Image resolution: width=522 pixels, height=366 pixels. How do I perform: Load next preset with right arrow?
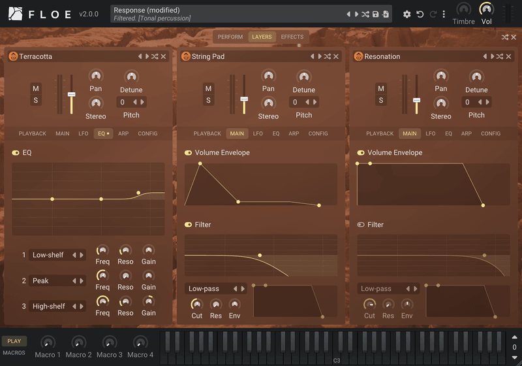(x=356, y=14)
